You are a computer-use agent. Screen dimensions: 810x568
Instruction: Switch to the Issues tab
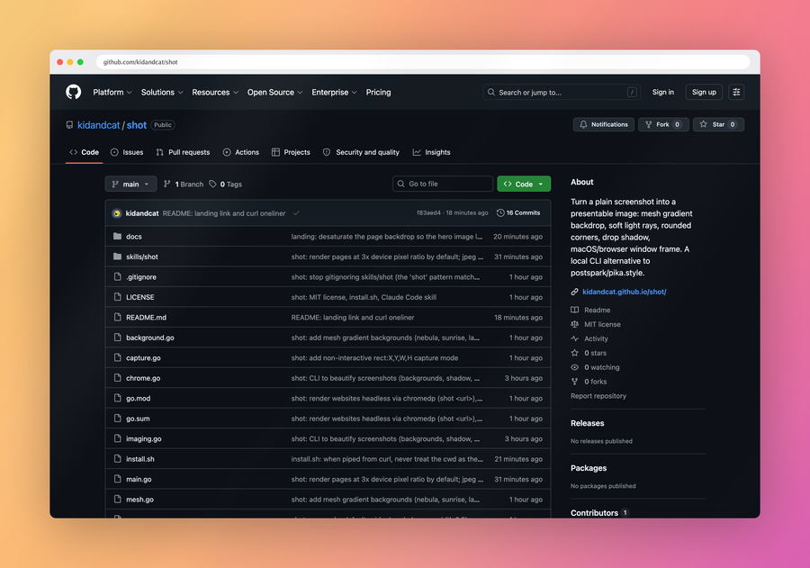[x=127, y=152]
